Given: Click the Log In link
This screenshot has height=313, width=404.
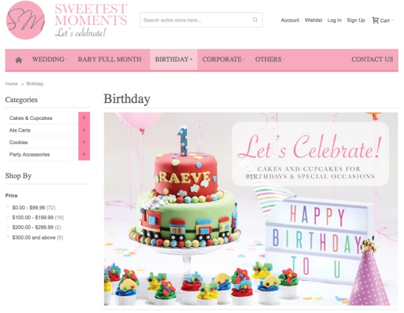Looking at the screenshot, I should pos(334,20).
